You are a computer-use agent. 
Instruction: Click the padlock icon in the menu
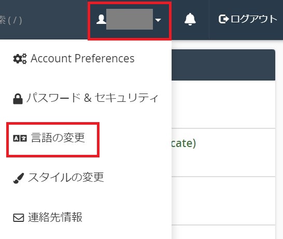pos(18,99)
